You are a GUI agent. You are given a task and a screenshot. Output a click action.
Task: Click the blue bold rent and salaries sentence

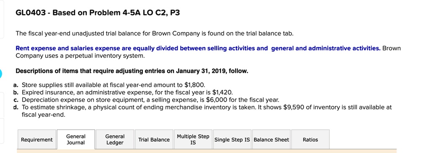[x=198, y=49]
